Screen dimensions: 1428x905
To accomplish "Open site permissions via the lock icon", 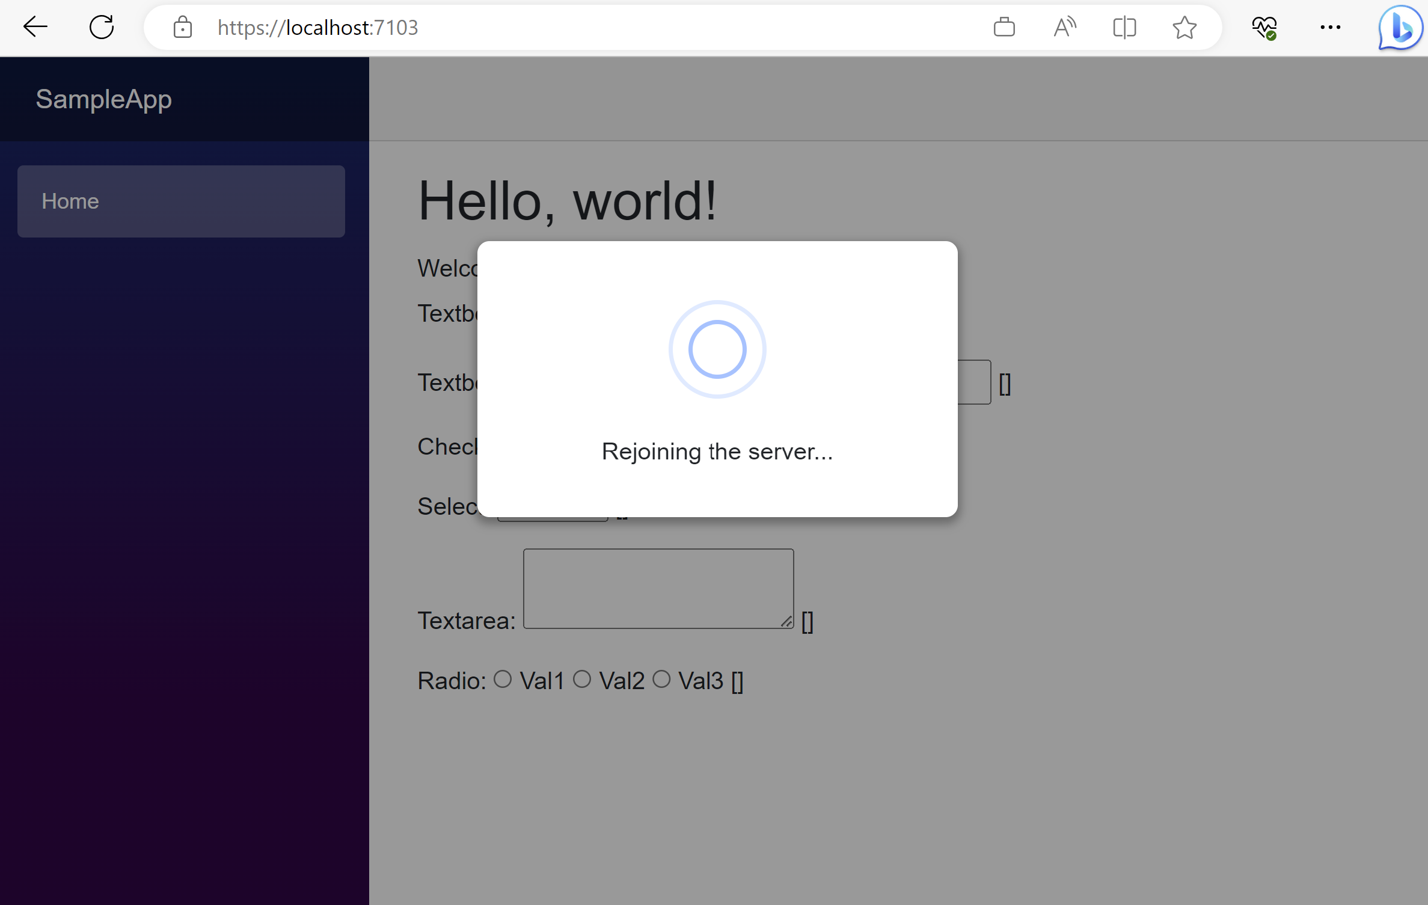I will 182,28.
